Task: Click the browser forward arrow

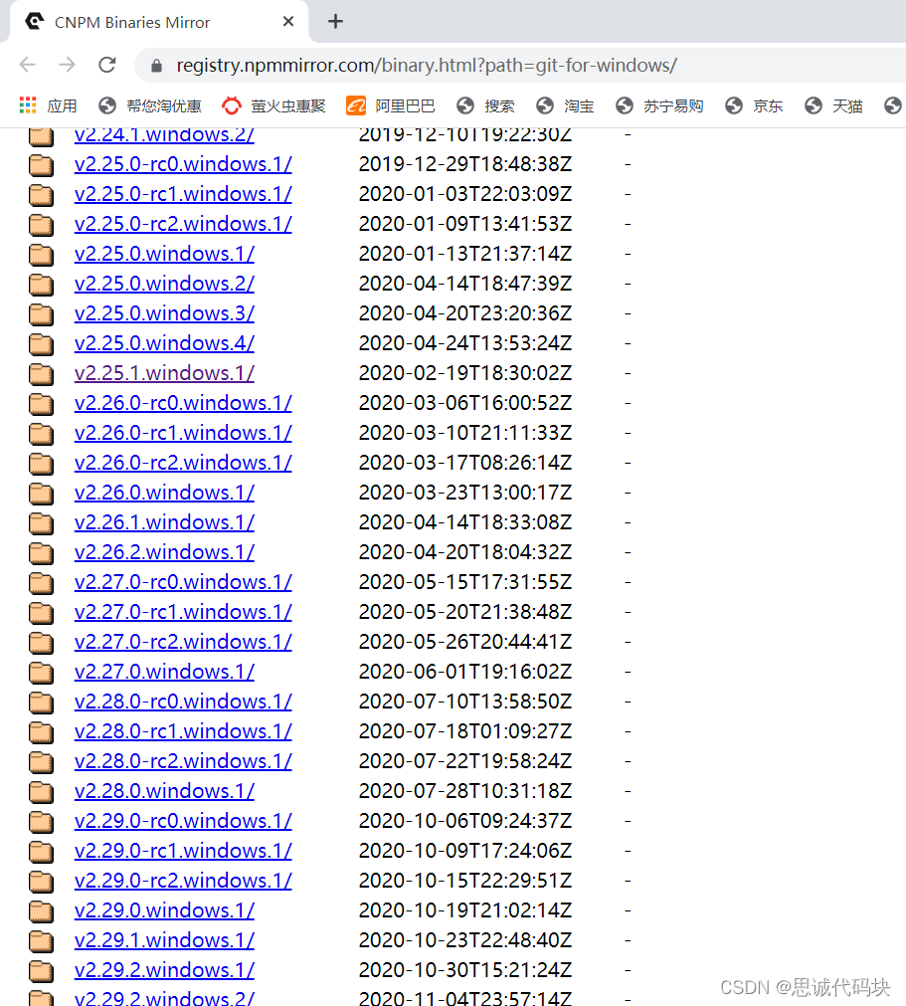Action: (67, 65)
